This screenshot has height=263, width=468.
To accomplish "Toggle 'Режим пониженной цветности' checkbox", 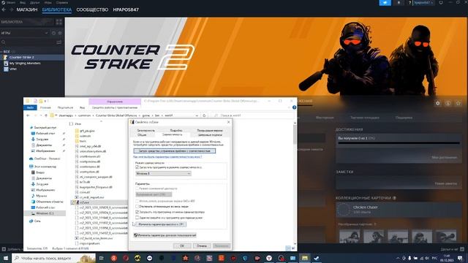I will pyautogui.click(x=137, y=188).
